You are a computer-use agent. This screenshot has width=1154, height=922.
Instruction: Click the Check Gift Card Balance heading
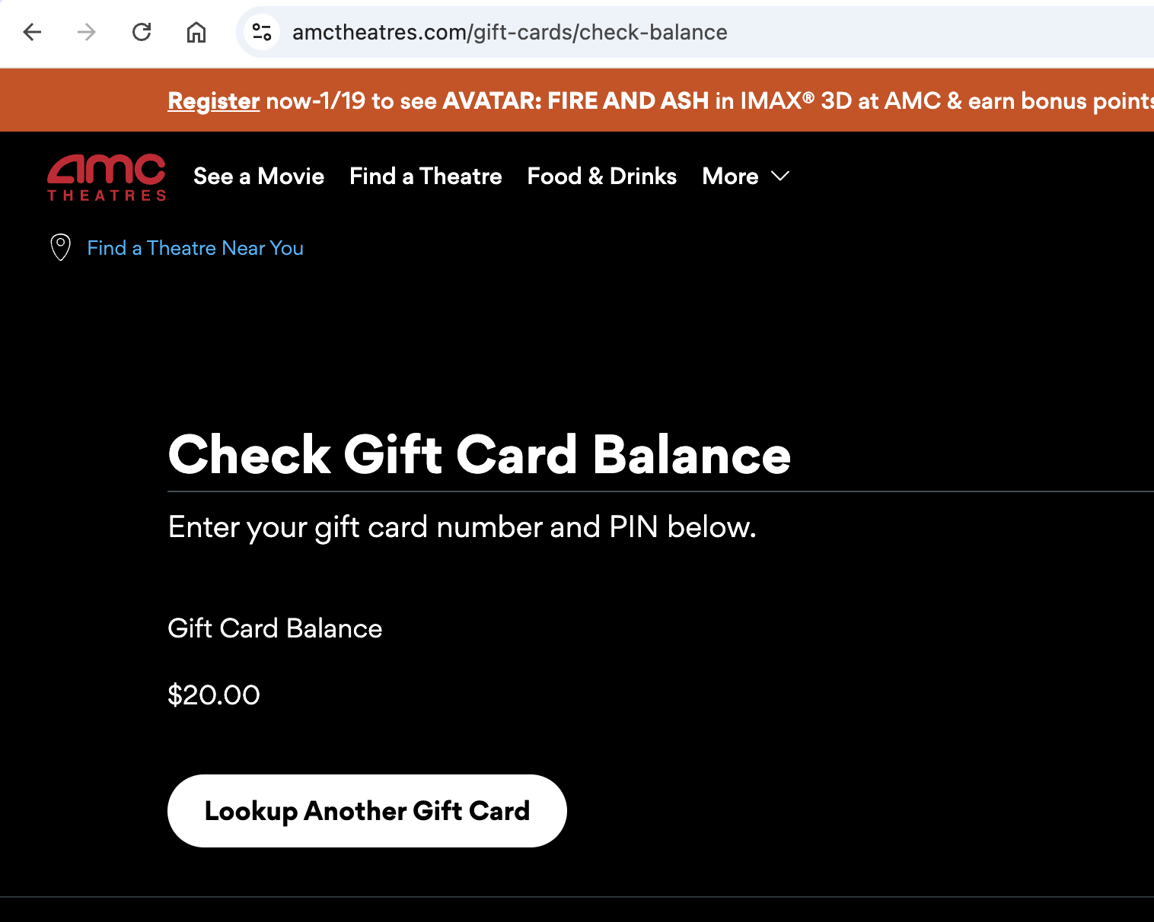tap(479, 455)
